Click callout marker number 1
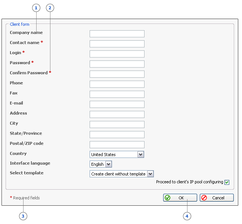242x224 pixels. click(x=36, y=8)
